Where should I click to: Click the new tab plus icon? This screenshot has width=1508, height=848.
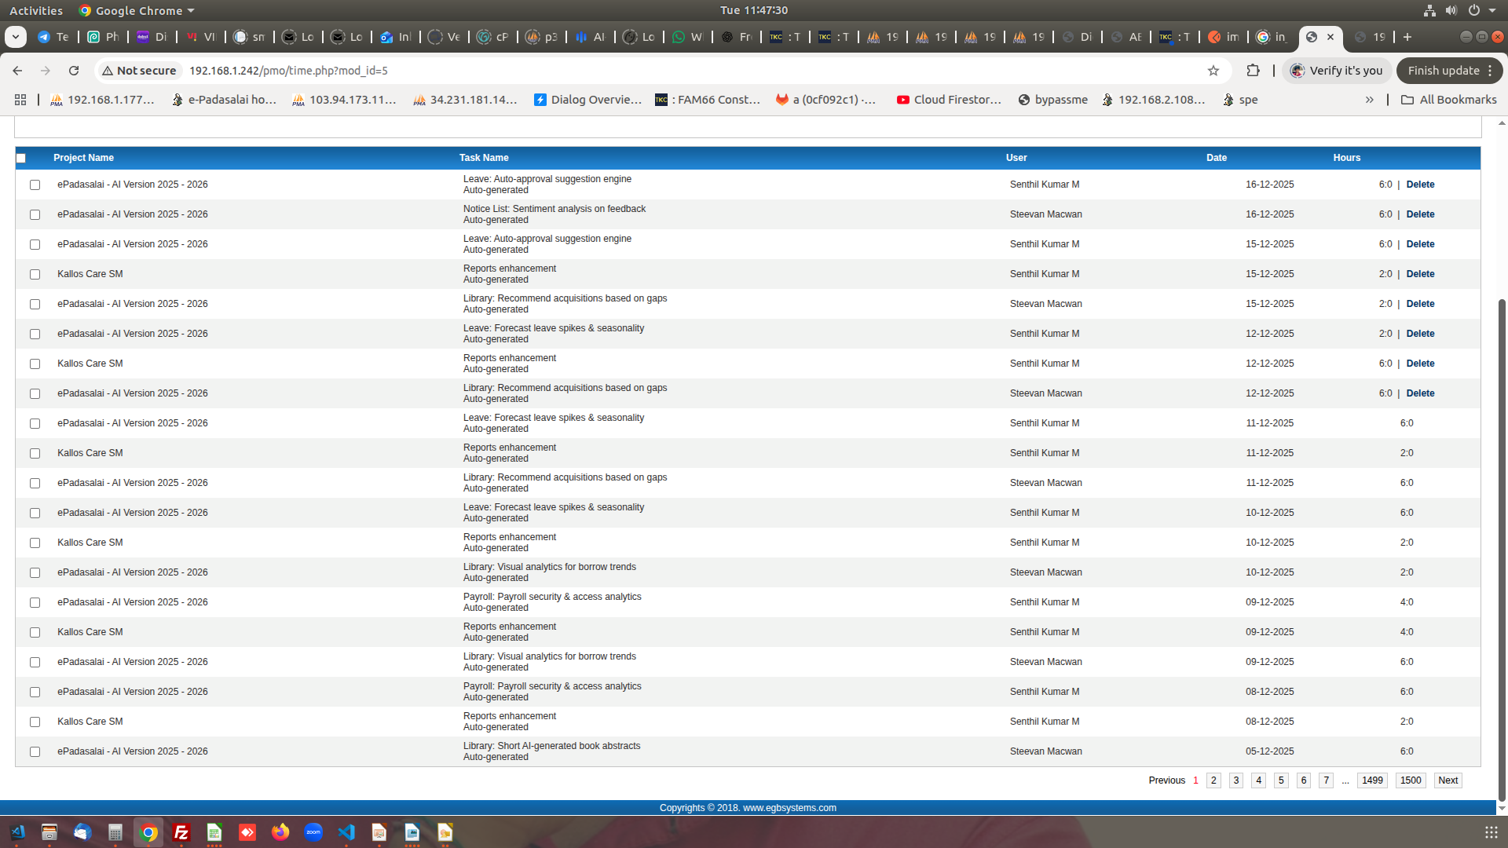(x=1407, y=37)
